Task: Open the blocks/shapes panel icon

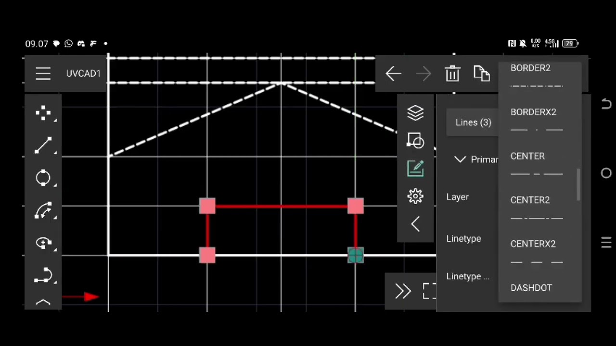Action: [x=415, y=140]
